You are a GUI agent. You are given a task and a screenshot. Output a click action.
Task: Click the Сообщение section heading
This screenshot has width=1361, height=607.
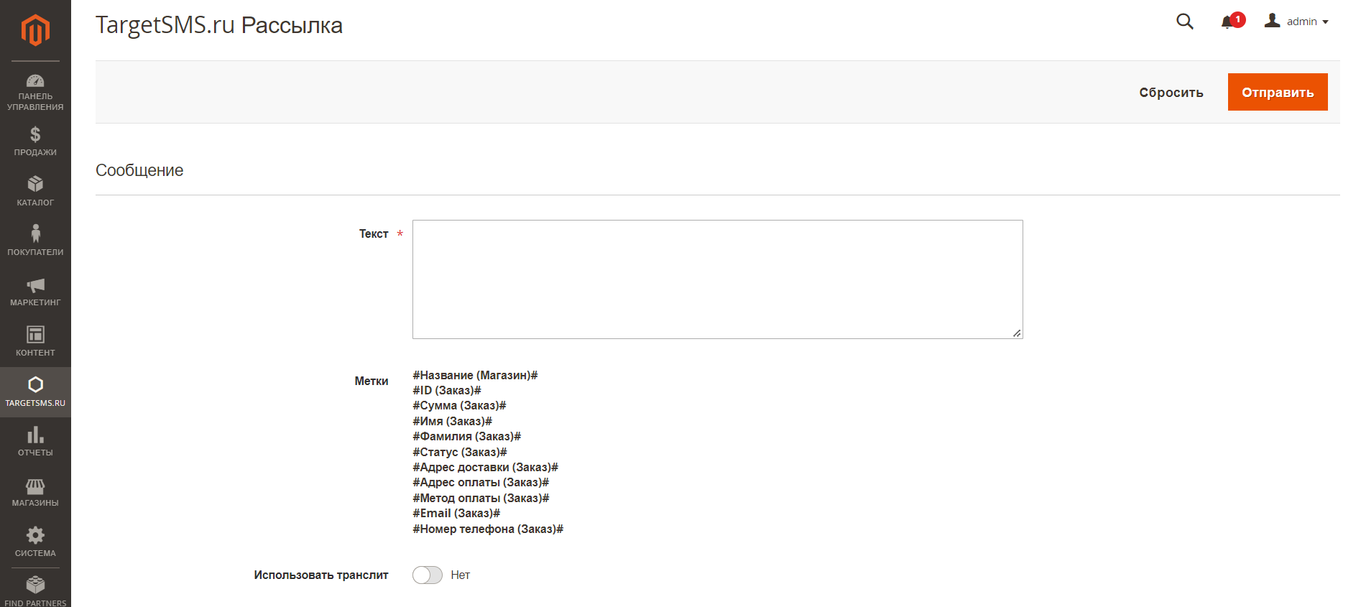139,170
